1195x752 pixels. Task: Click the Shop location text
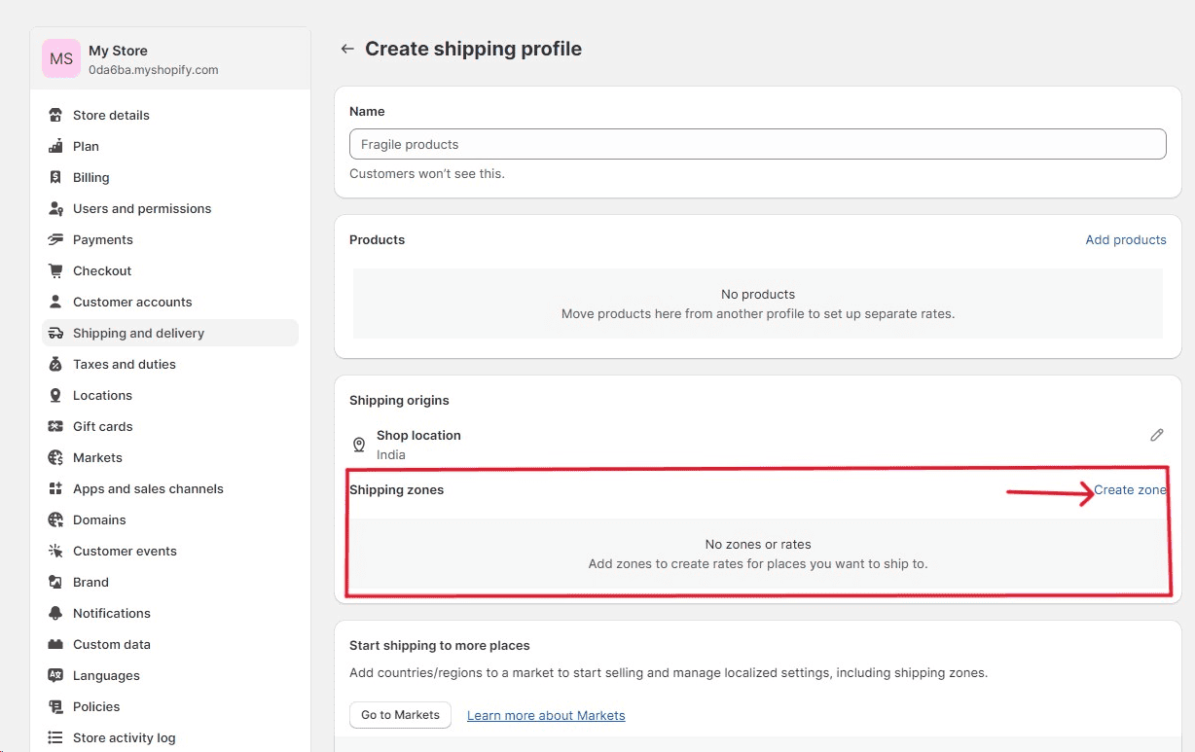point(418,435)
